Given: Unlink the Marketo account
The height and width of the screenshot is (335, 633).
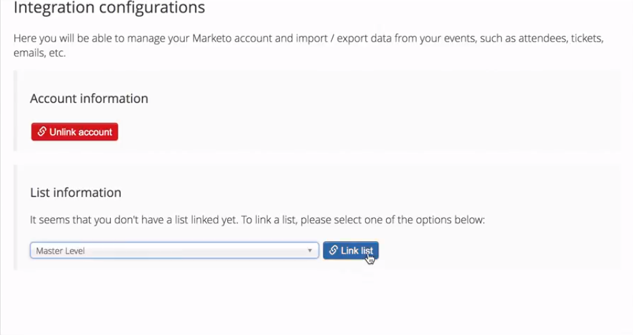Looking at the screenshot, I should [x=75, y=131].
